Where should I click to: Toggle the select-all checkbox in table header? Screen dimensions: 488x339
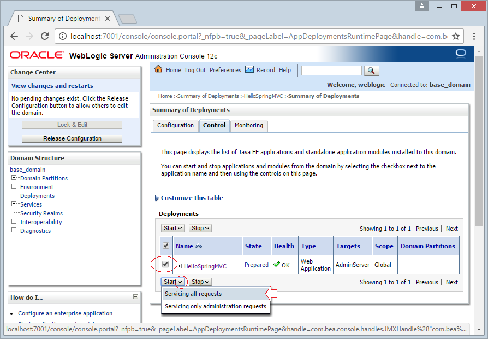click(x=166, y=246)
